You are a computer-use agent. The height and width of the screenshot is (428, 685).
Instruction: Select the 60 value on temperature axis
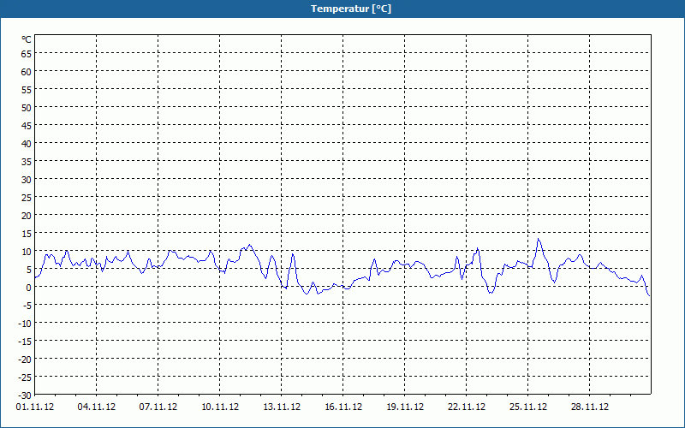click(27, 72)
